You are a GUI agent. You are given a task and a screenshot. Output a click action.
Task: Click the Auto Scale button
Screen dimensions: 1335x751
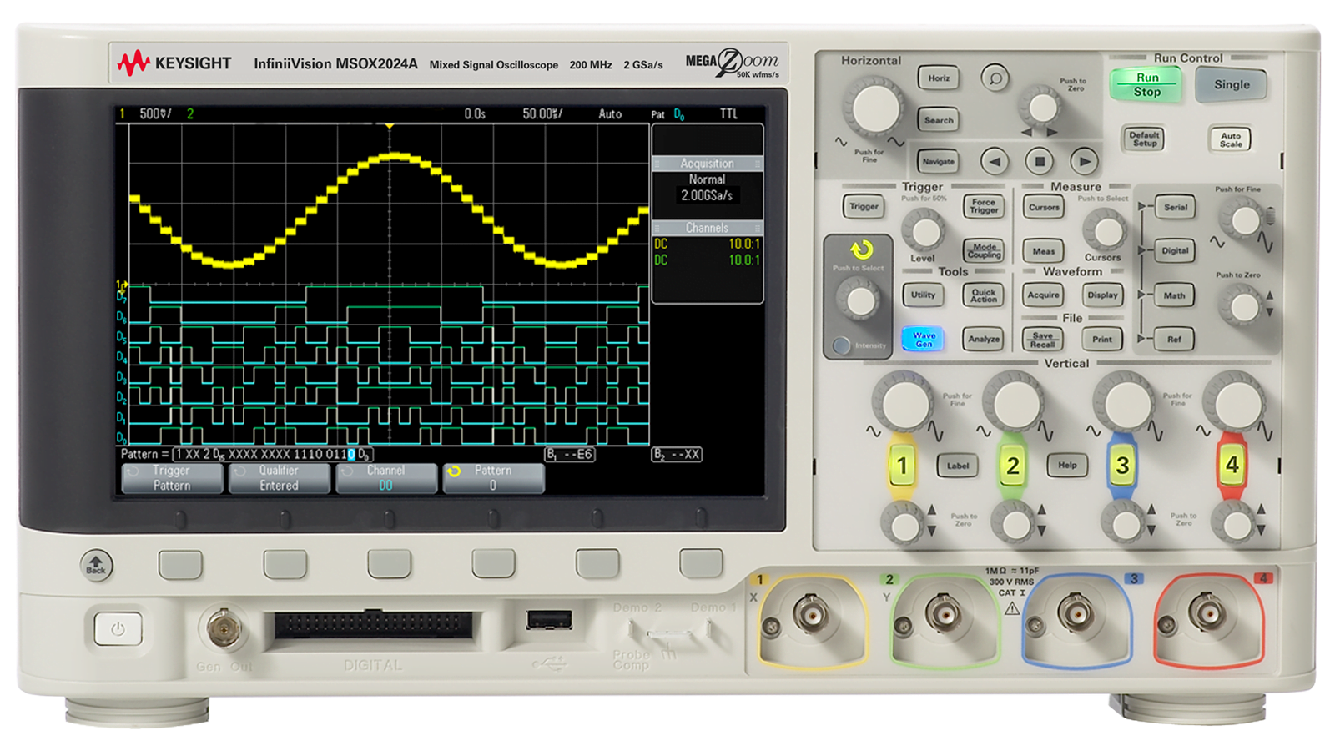[x=1231, y=139]
